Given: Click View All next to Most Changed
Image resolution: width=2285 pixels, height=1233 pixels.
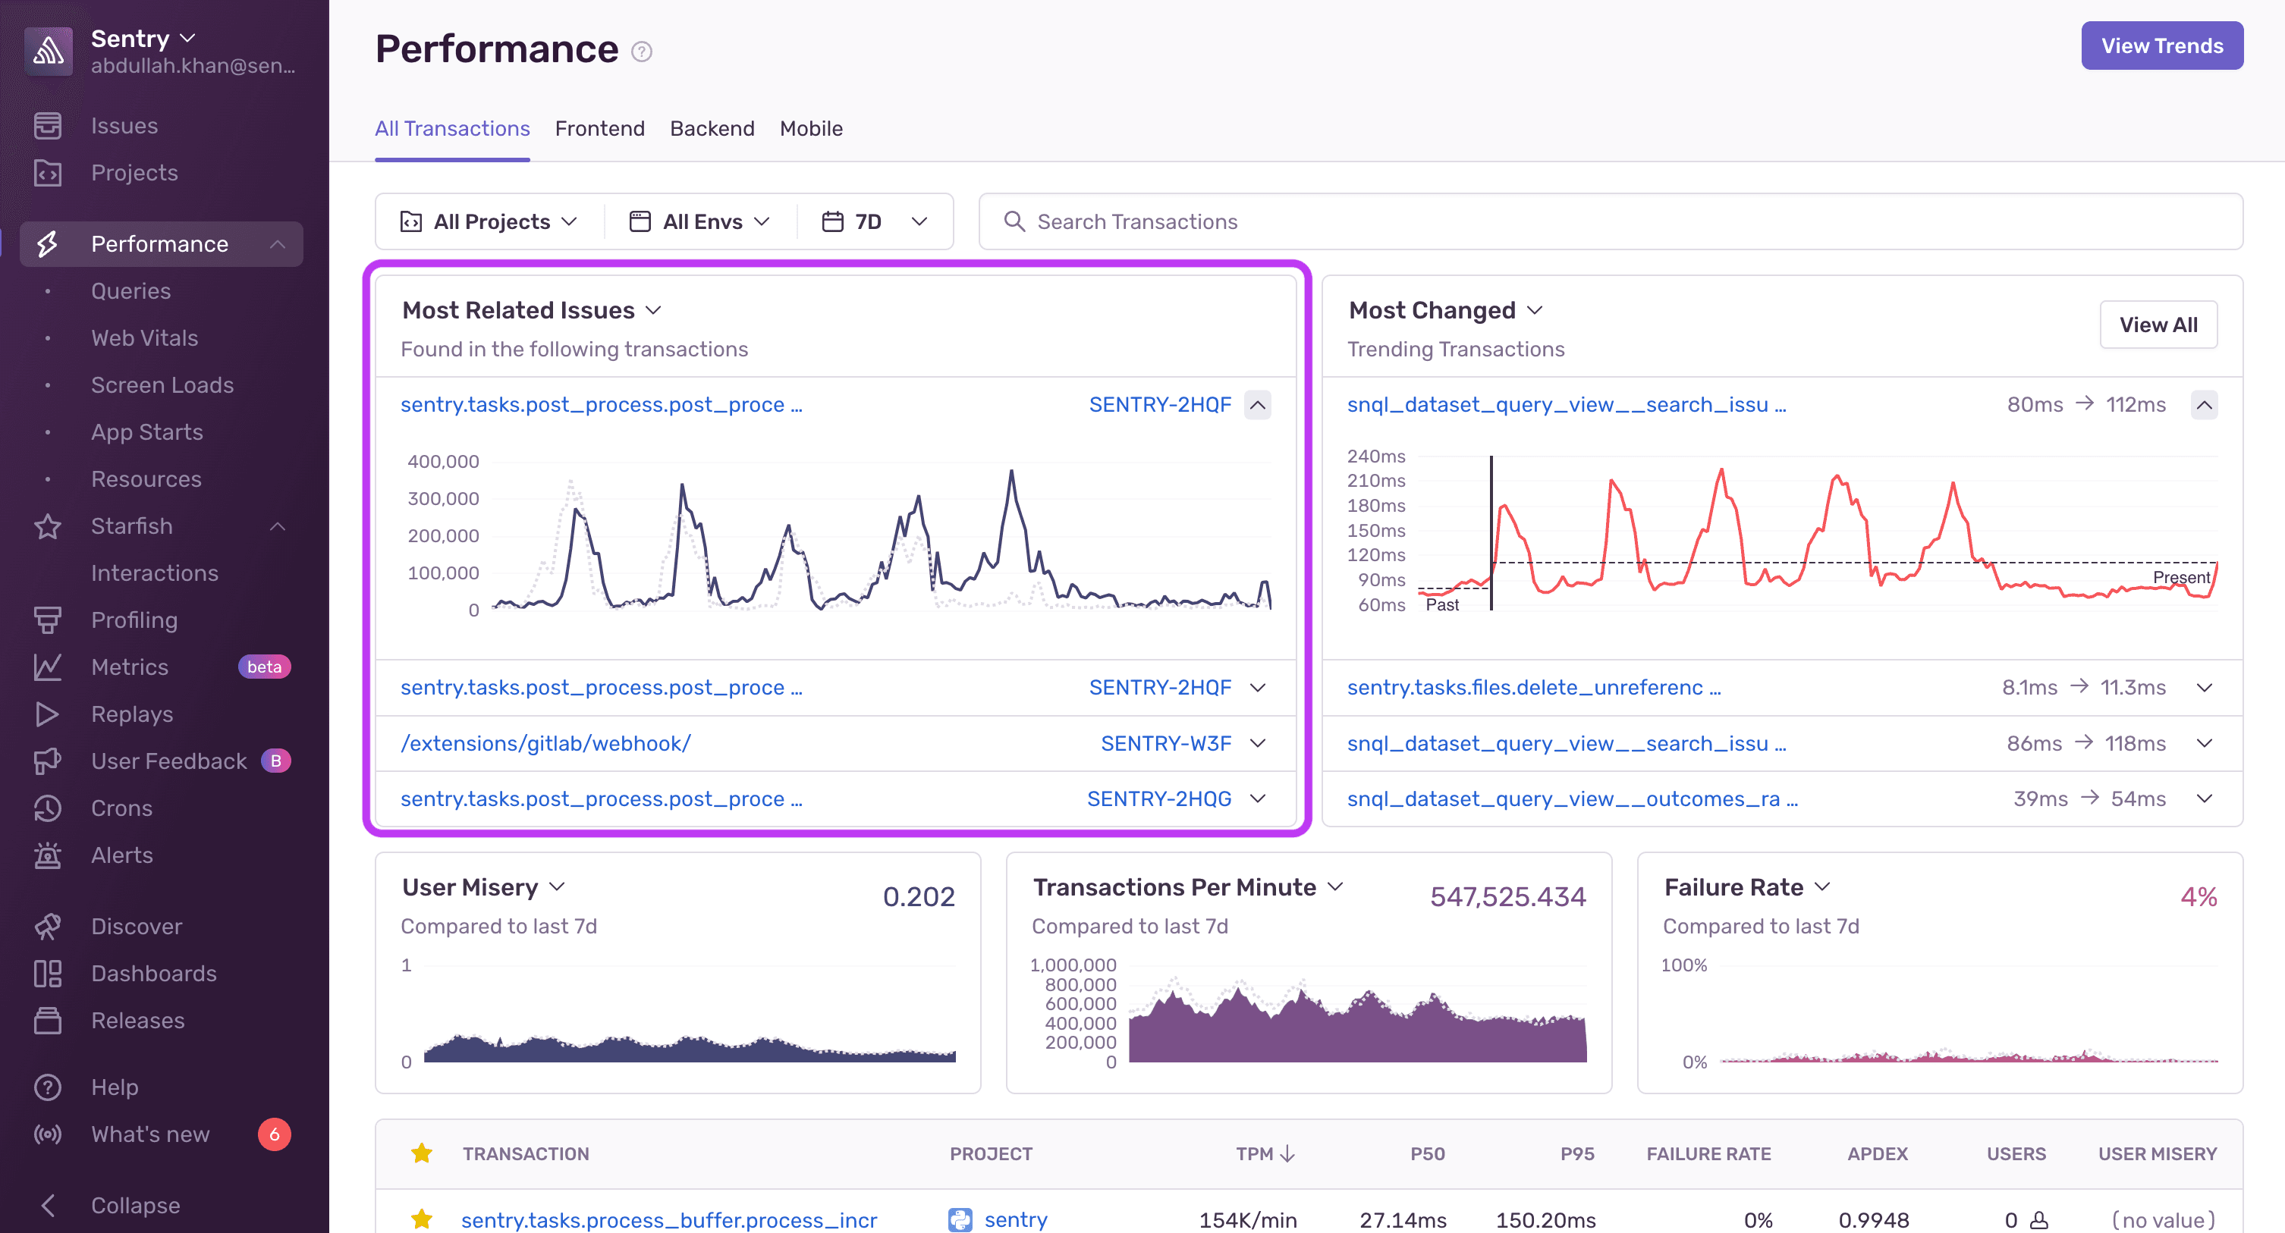Looking at the screenshot, I should (2158, 325).
